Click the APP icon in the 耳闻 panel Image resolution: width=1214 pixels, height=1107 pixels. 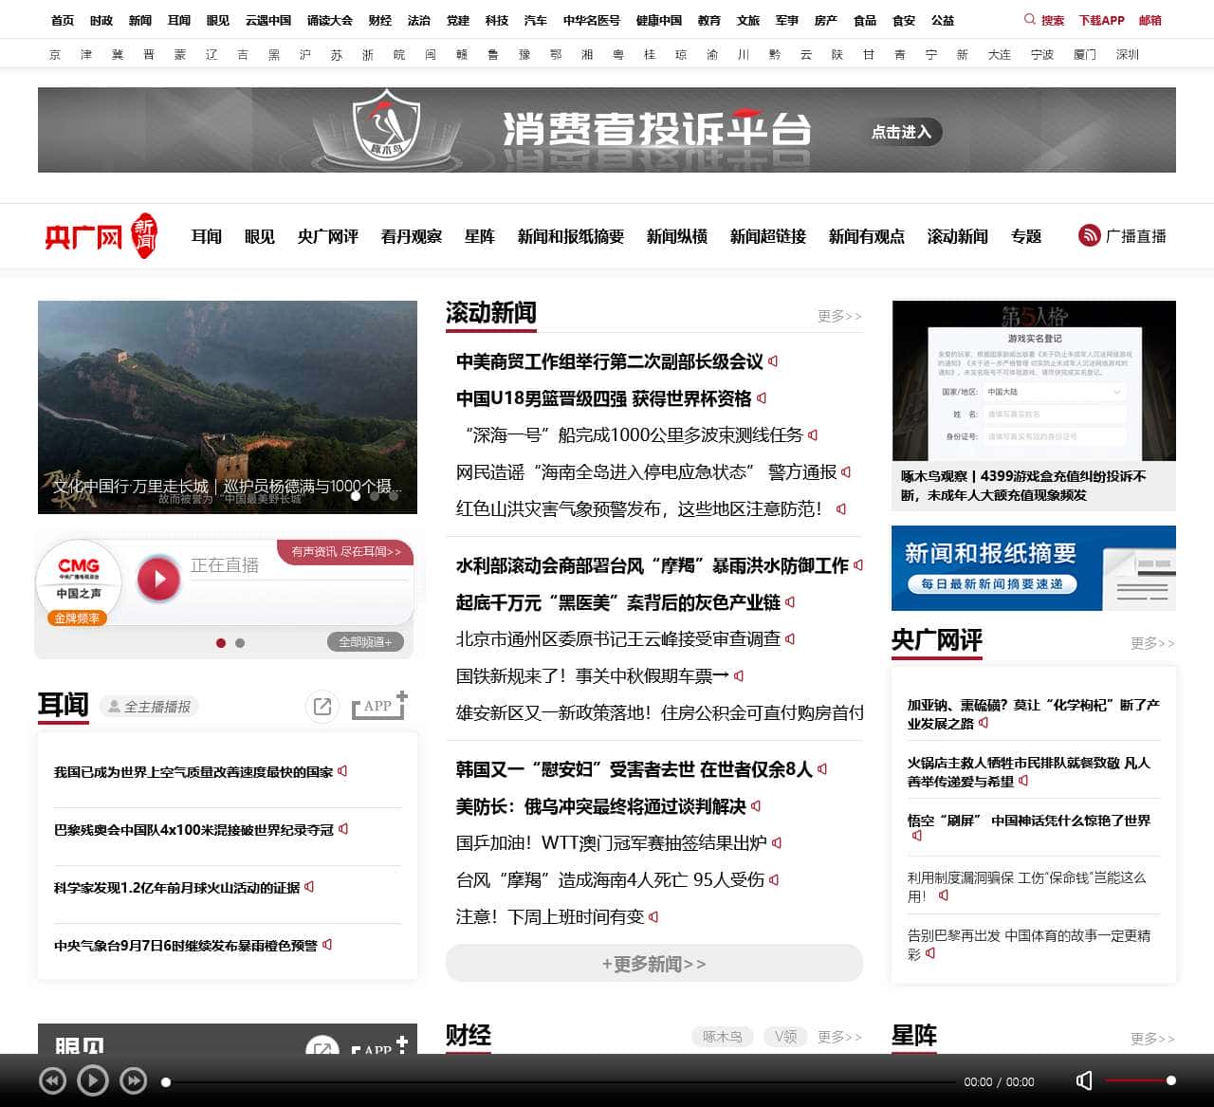click(377, 706)
